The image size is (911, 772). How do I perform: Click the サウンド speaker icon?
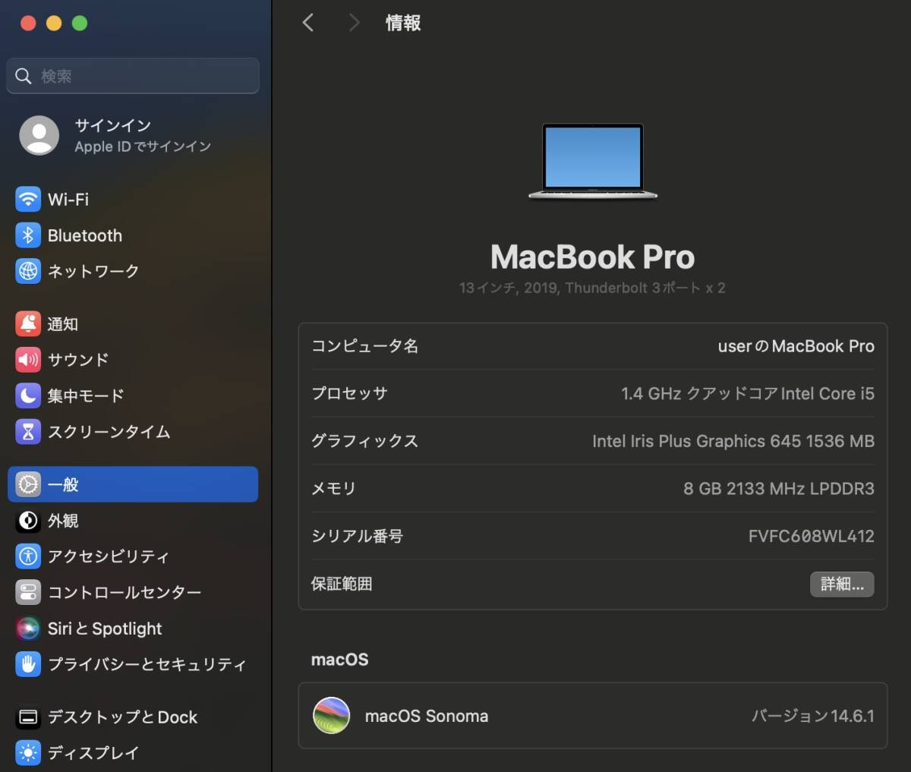tap(28, 360)
